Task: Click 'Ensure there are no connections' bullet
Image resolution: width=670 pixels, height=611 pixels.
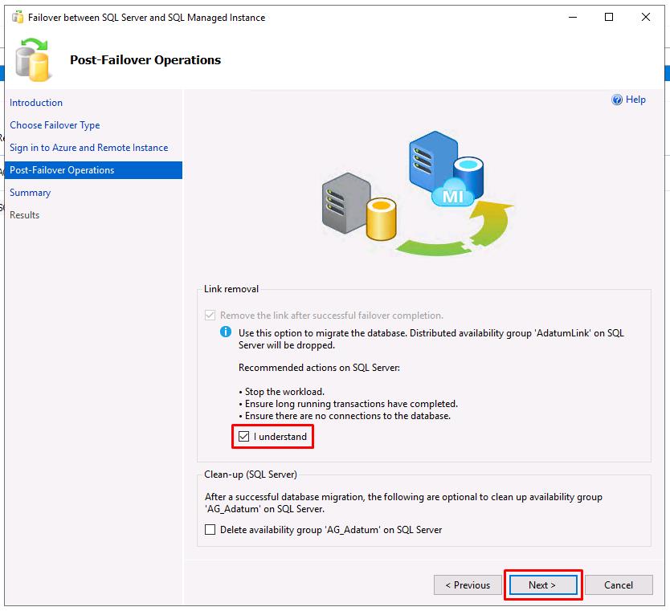Action: click(345, 415)
